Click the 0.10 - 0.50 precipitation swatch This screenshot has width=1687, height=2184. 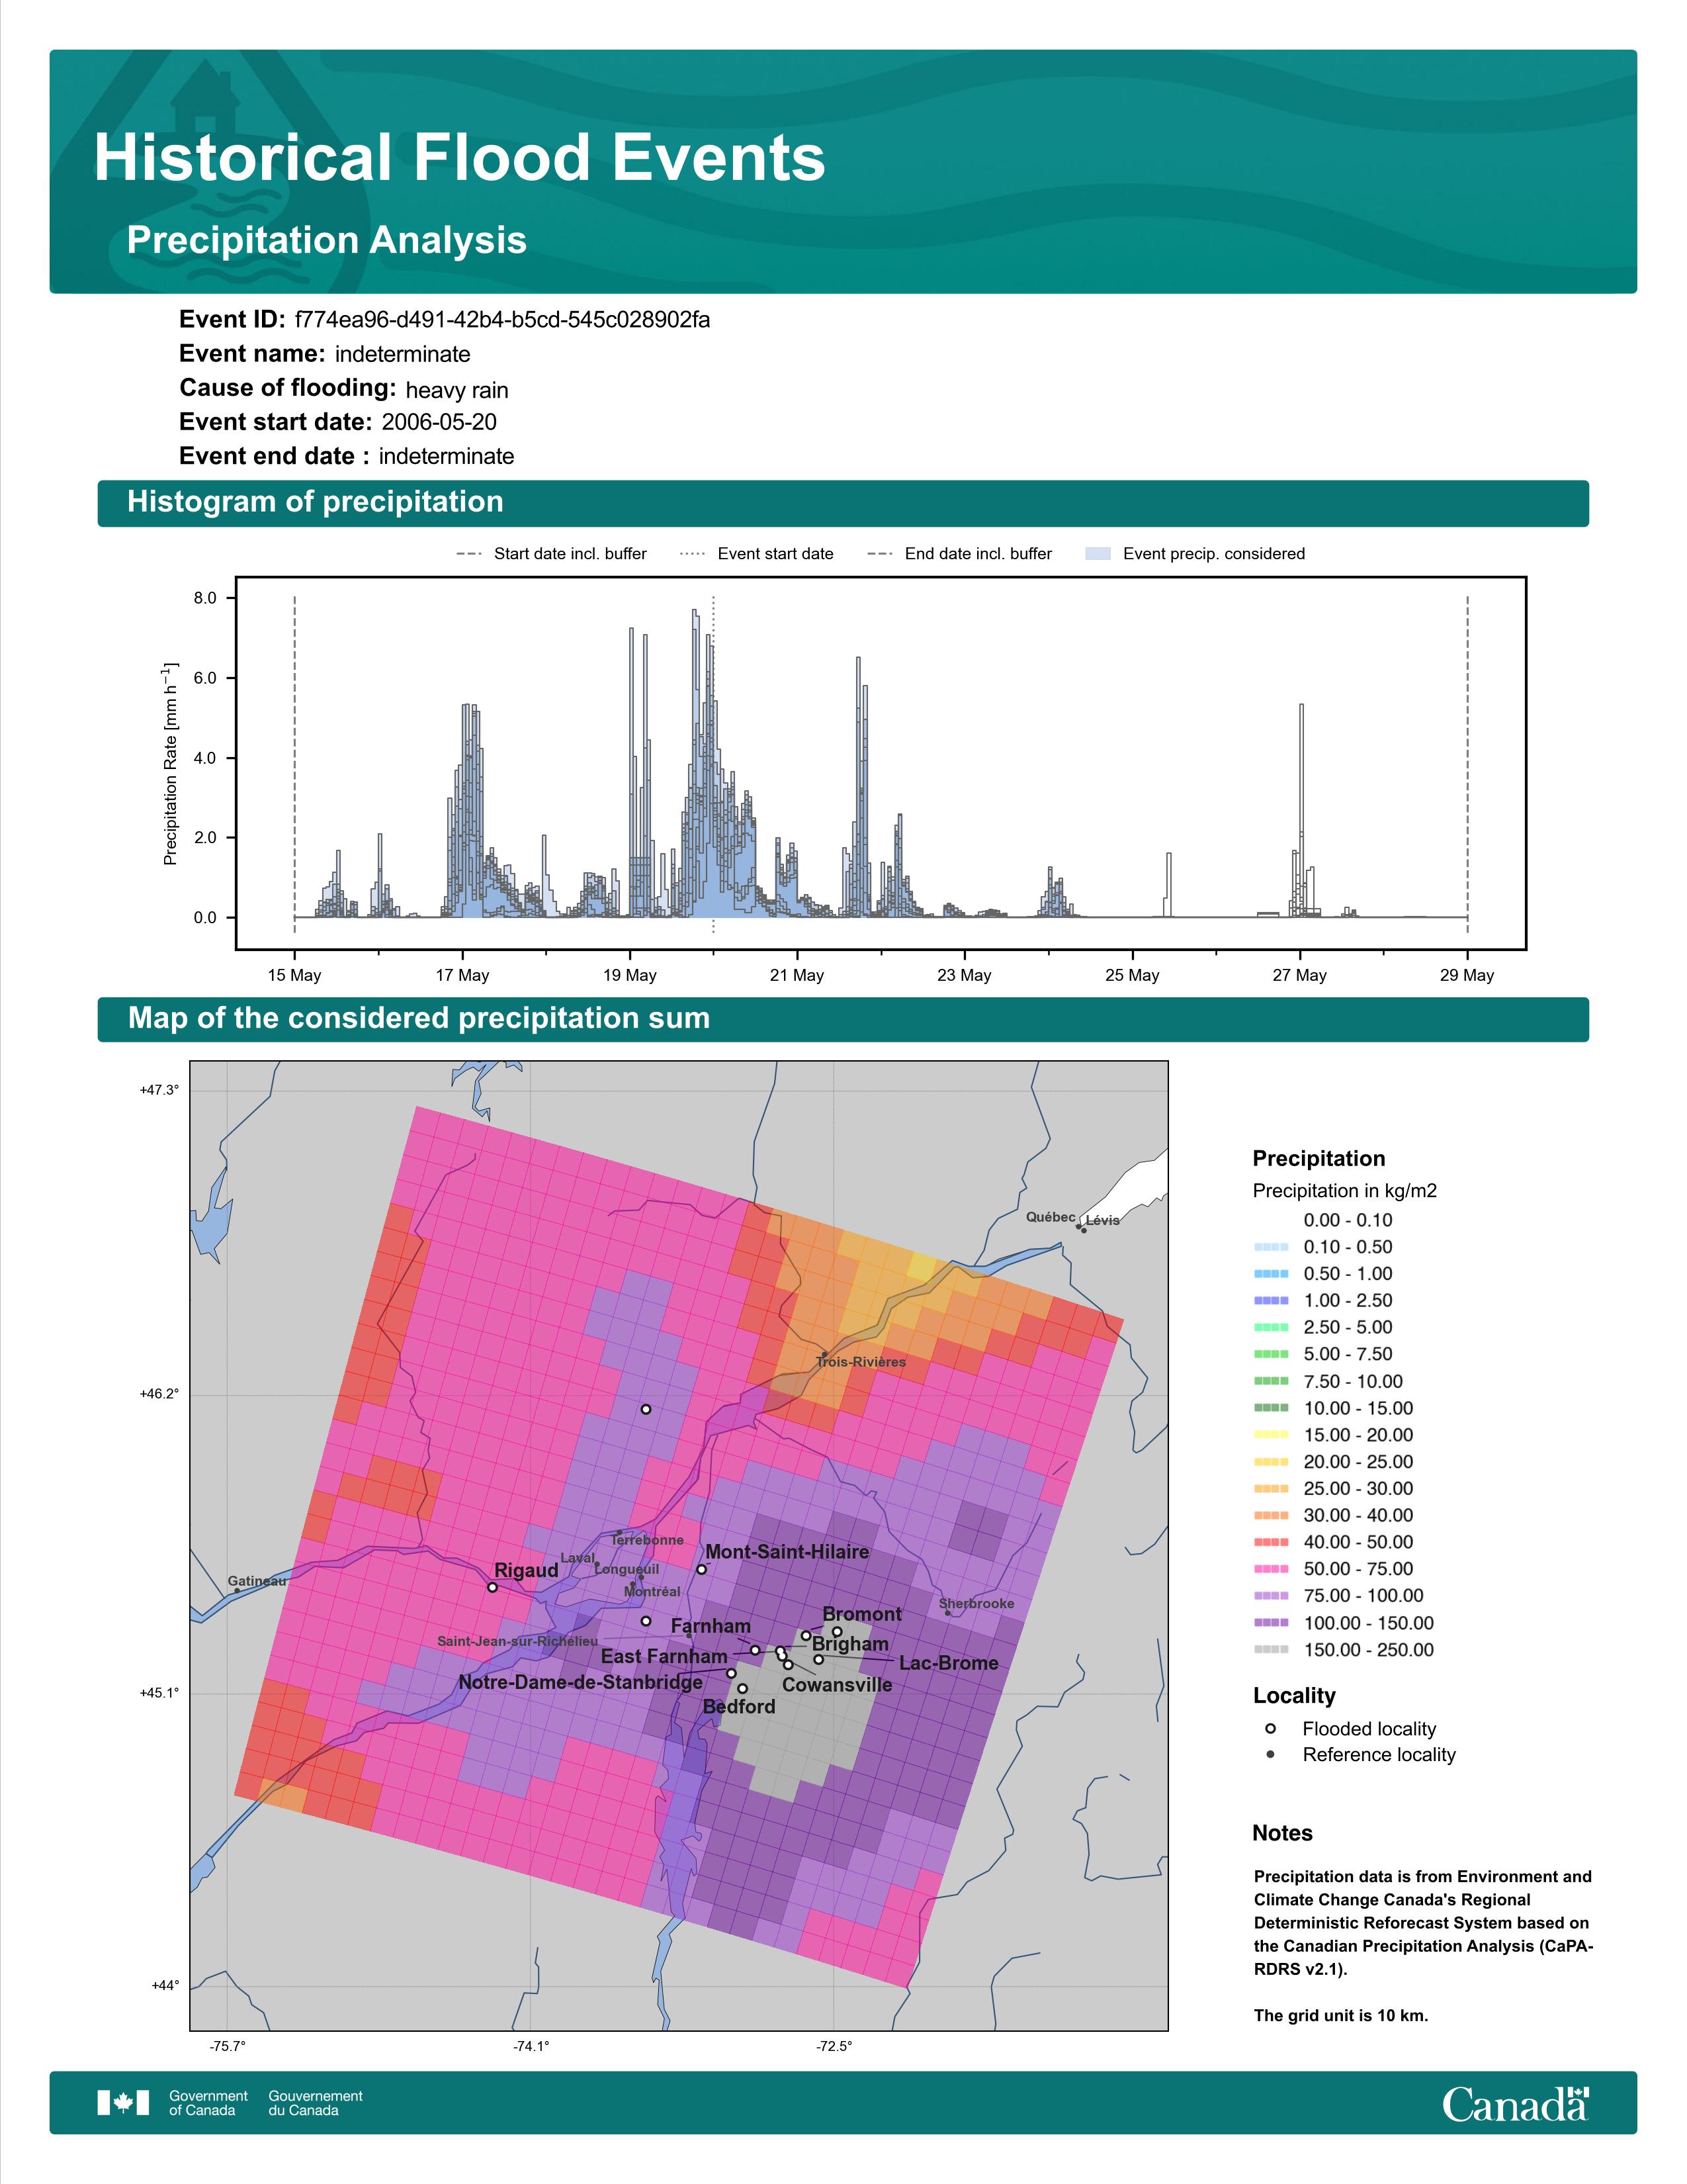[1270, 1247]
